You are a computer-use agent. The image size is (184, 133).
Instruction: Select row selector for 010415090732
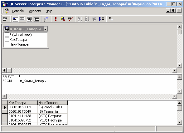pos(5,120)
